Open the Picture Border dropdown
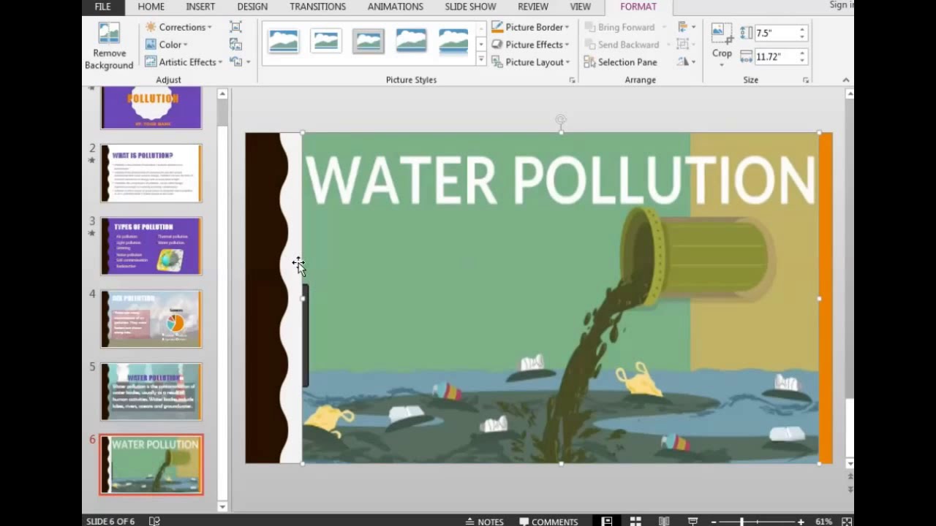 click(x=530, y=27)
